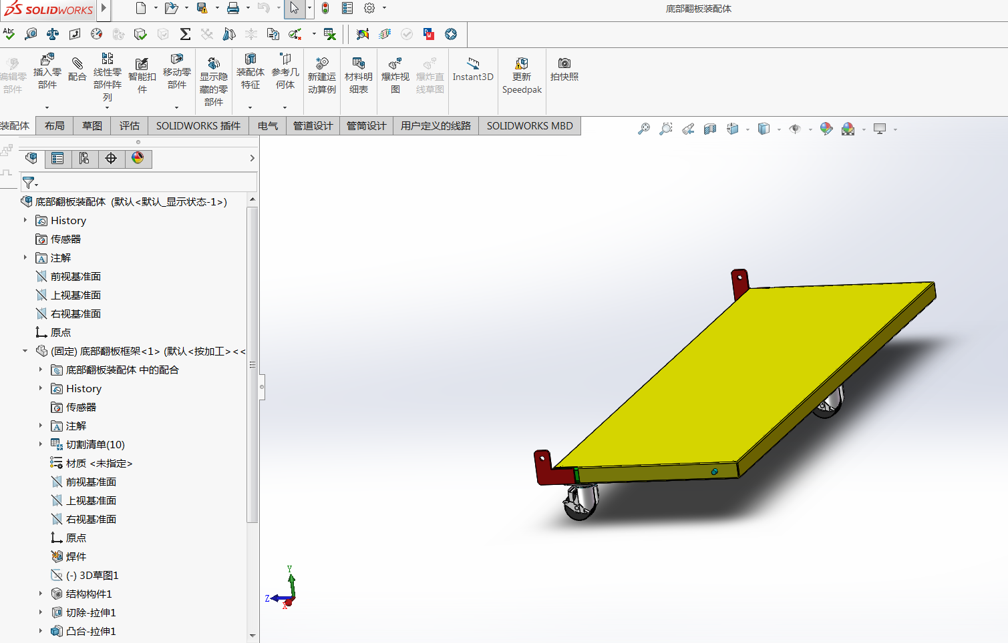Click the Bill of Materials icon

click(x=358, y=63)
